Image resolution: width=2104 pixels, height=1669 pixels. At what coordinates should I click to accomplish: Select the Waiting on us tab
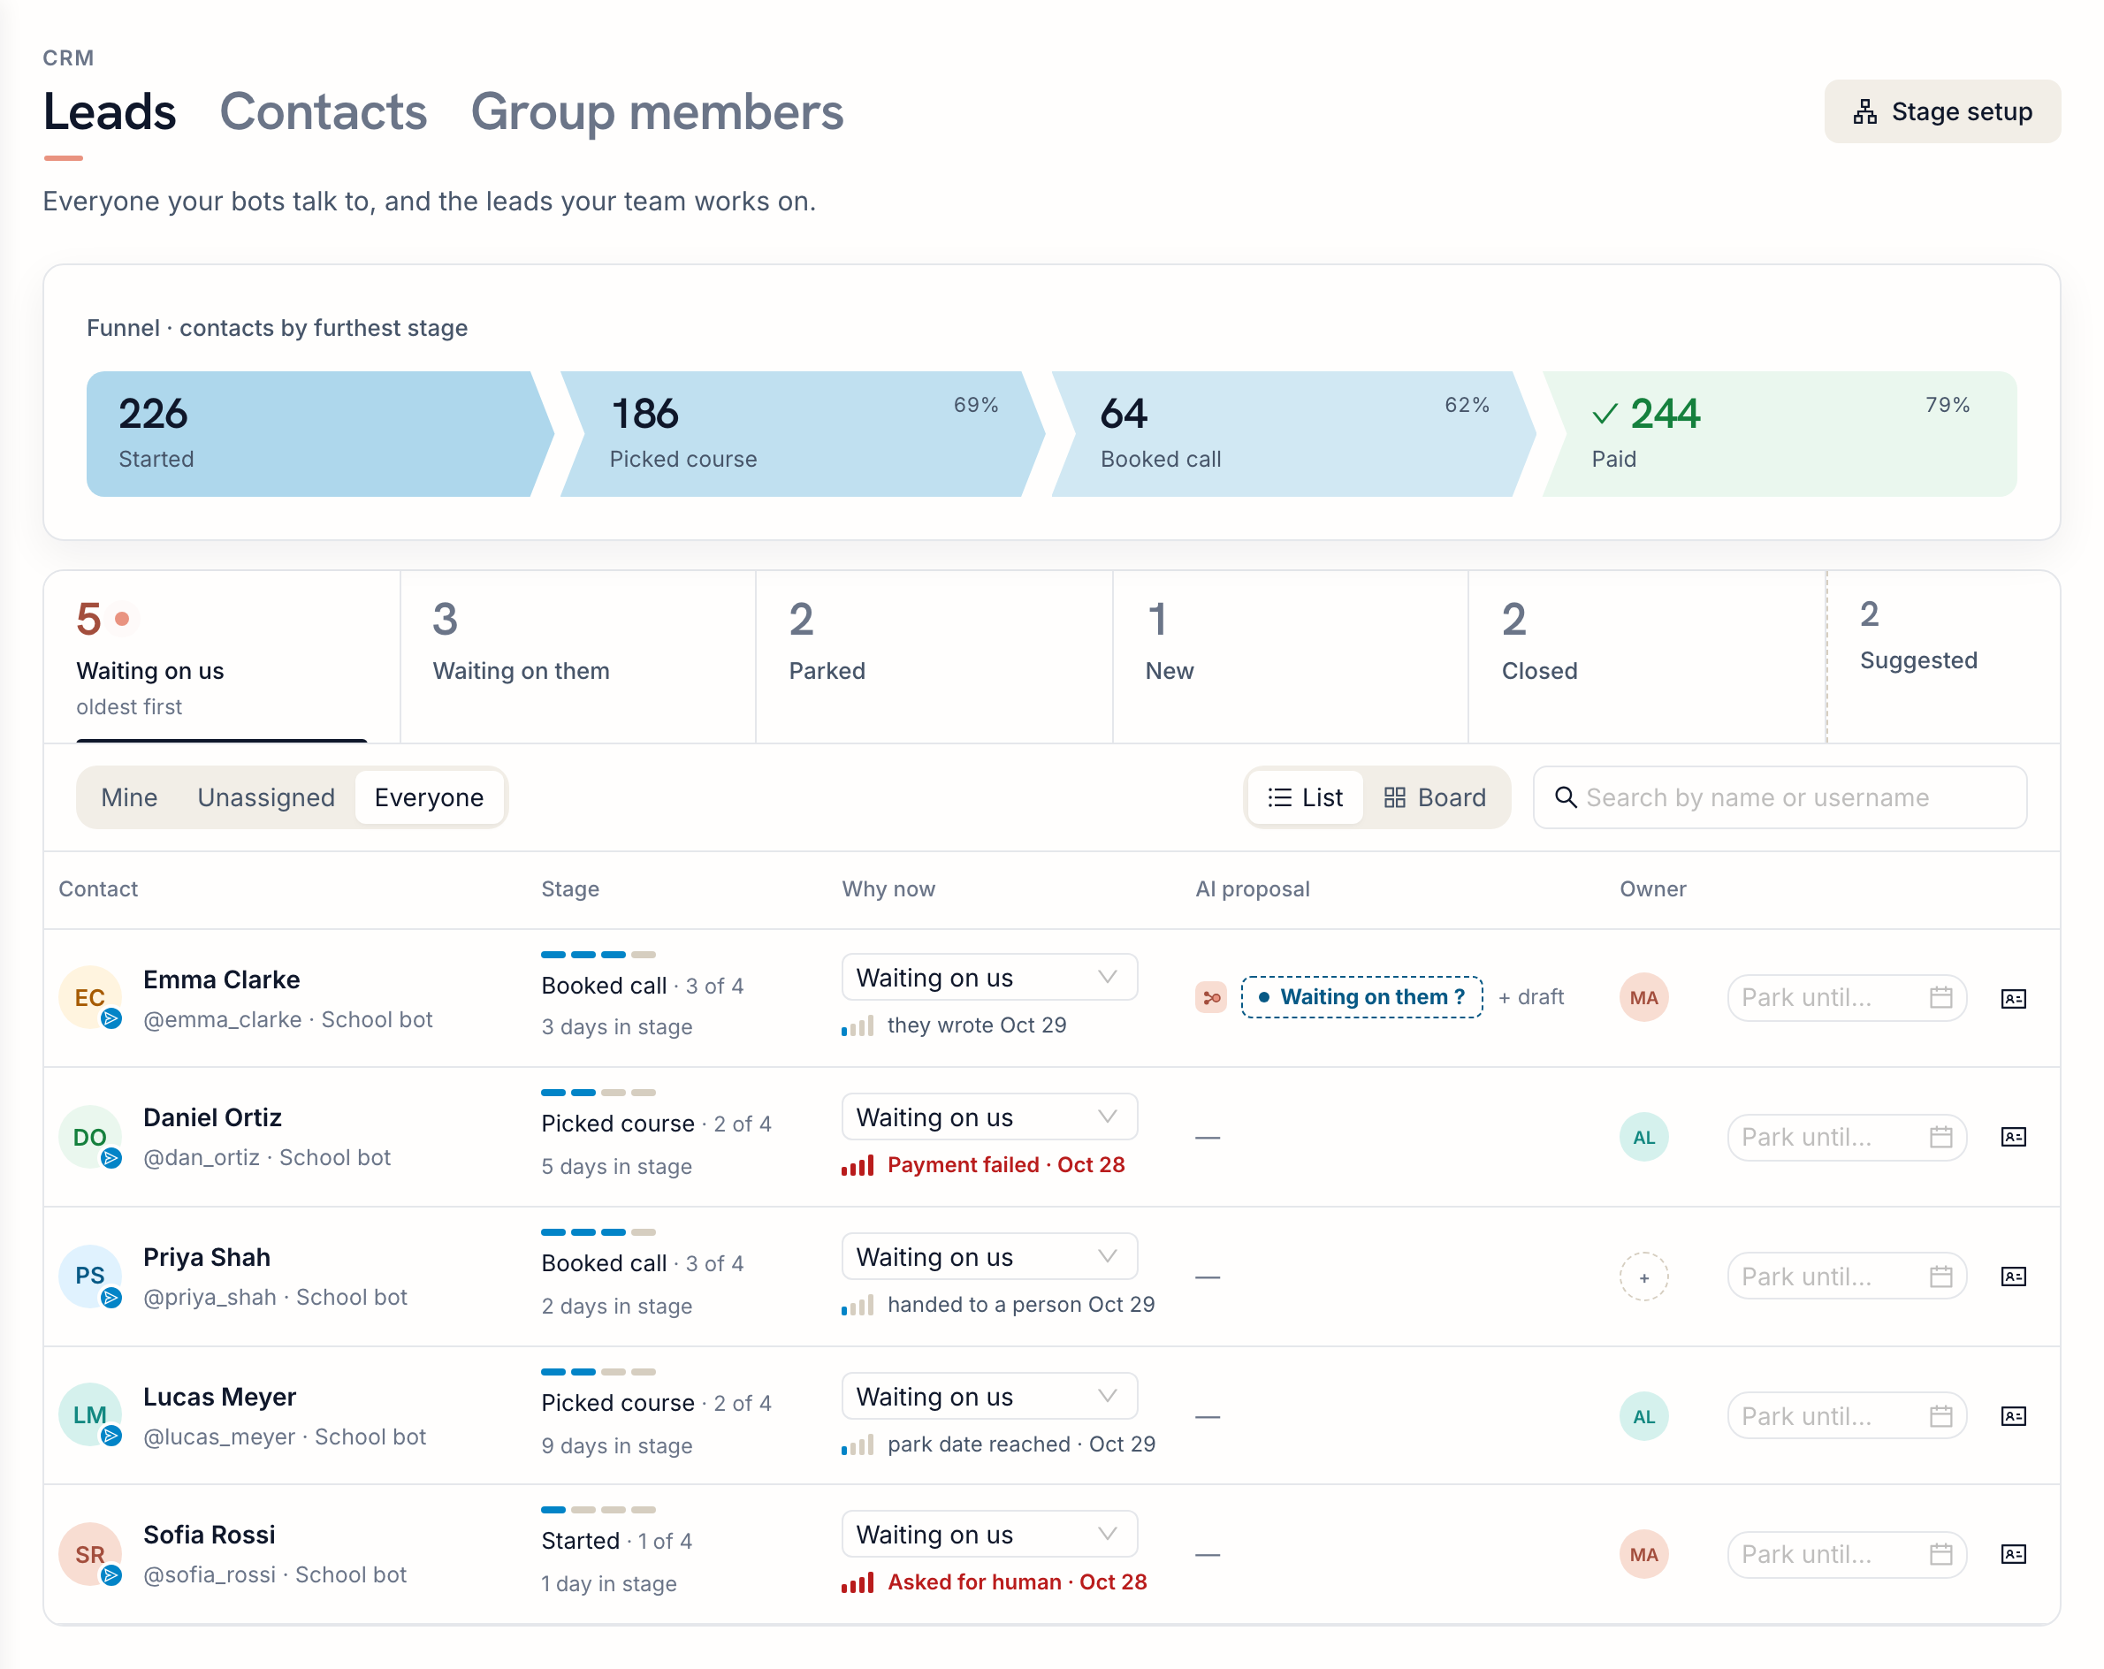click(222, 657)
